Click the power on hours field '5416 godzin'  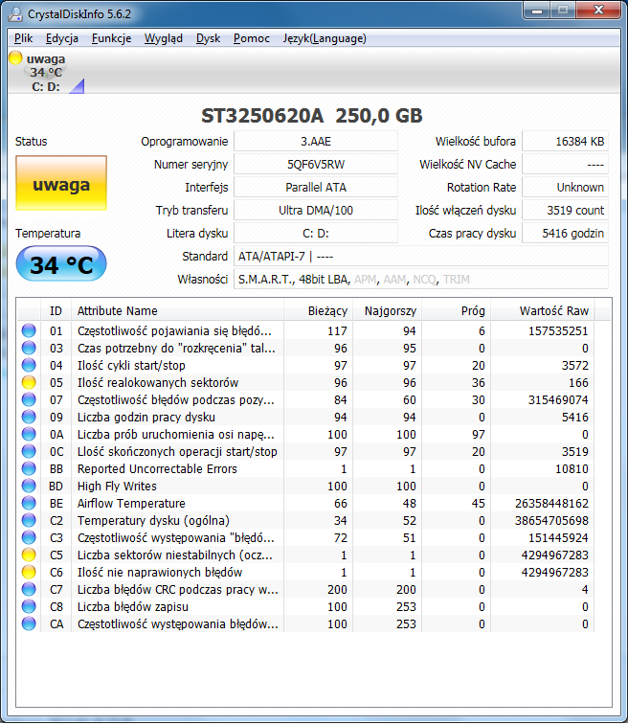click(565, 233)
